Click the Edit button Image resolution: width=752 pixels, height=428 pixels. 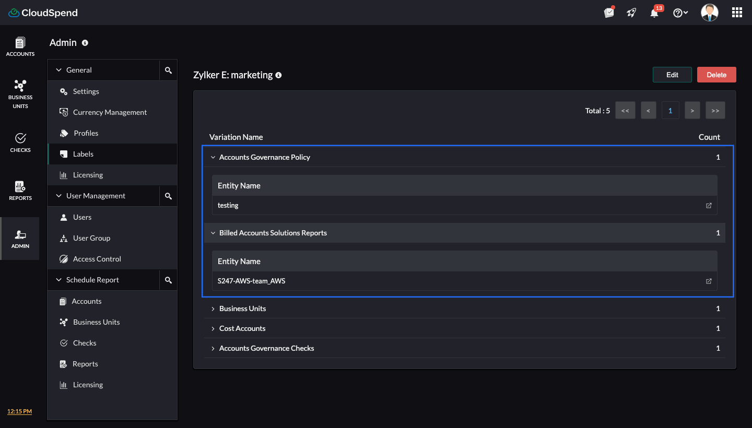[672, 75]
